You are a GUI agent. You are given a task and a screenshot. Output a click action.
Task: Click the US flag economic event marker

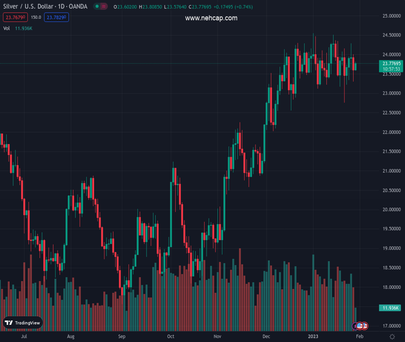click(x=361, y=326)
